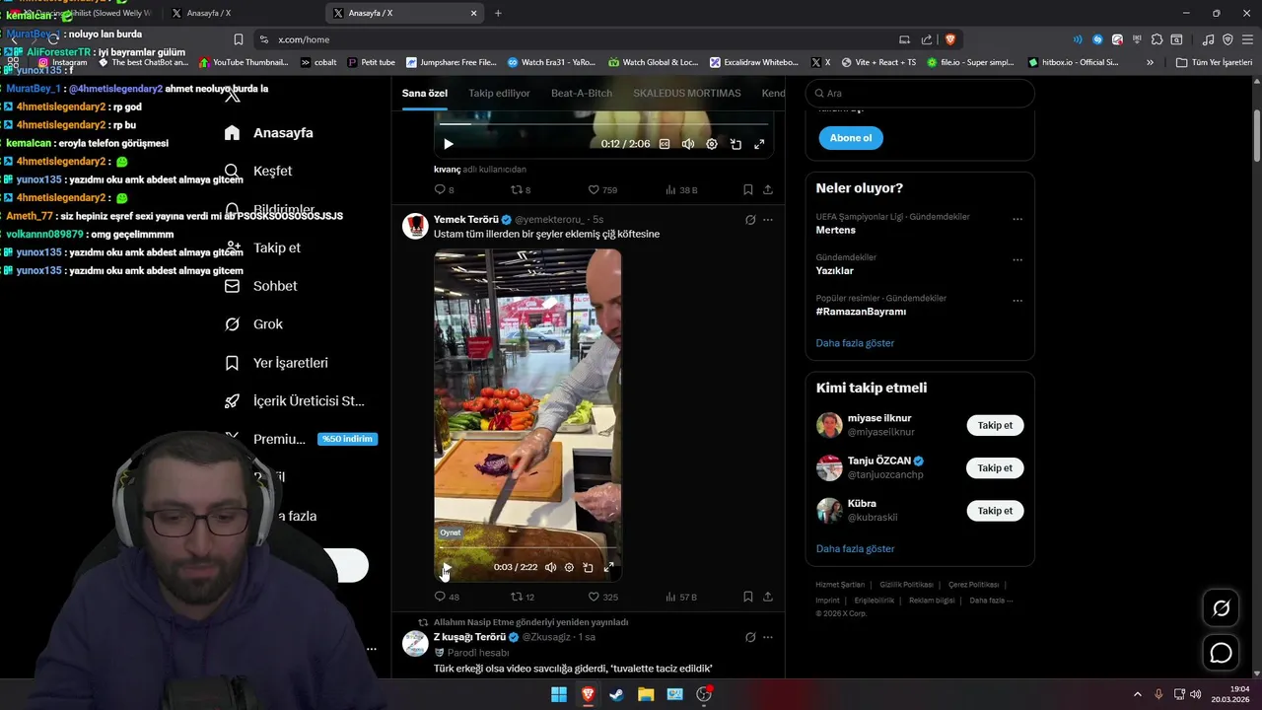Screen dimensions: 1262x710
Task: Open more options on Yemek Terörü post
Action: click(768, 220)
